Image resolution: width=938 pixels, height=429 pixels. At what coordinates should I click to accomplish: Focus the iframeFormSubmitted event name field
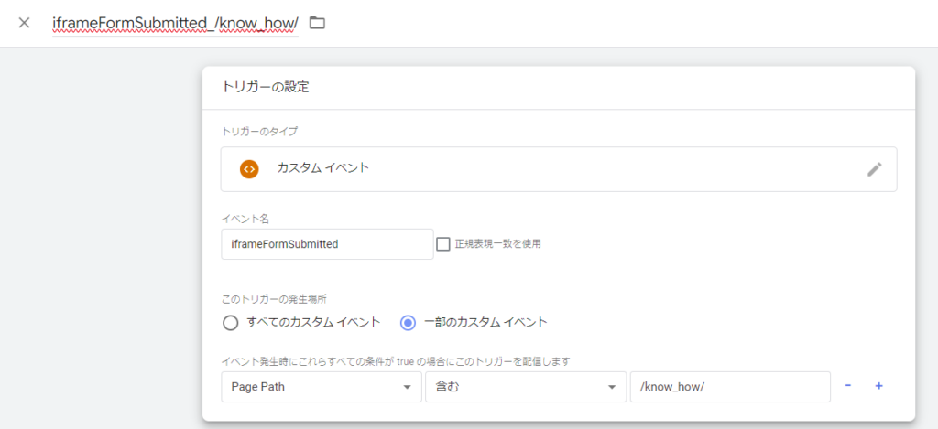click(326, 244)
